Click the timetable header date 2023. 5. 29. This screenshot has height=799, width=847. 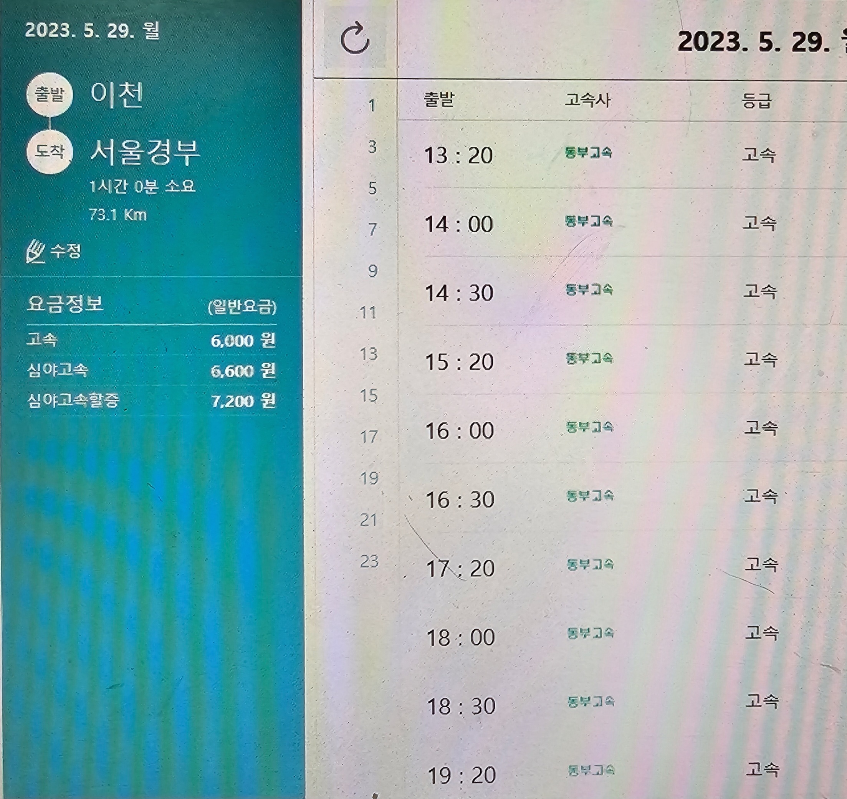753,42
